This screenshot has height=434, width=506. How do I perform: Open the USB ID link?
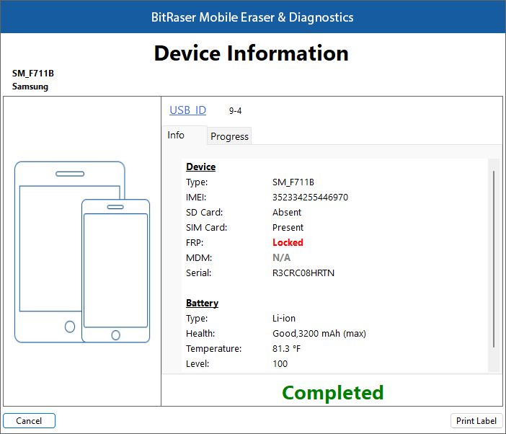click(188, 110)
